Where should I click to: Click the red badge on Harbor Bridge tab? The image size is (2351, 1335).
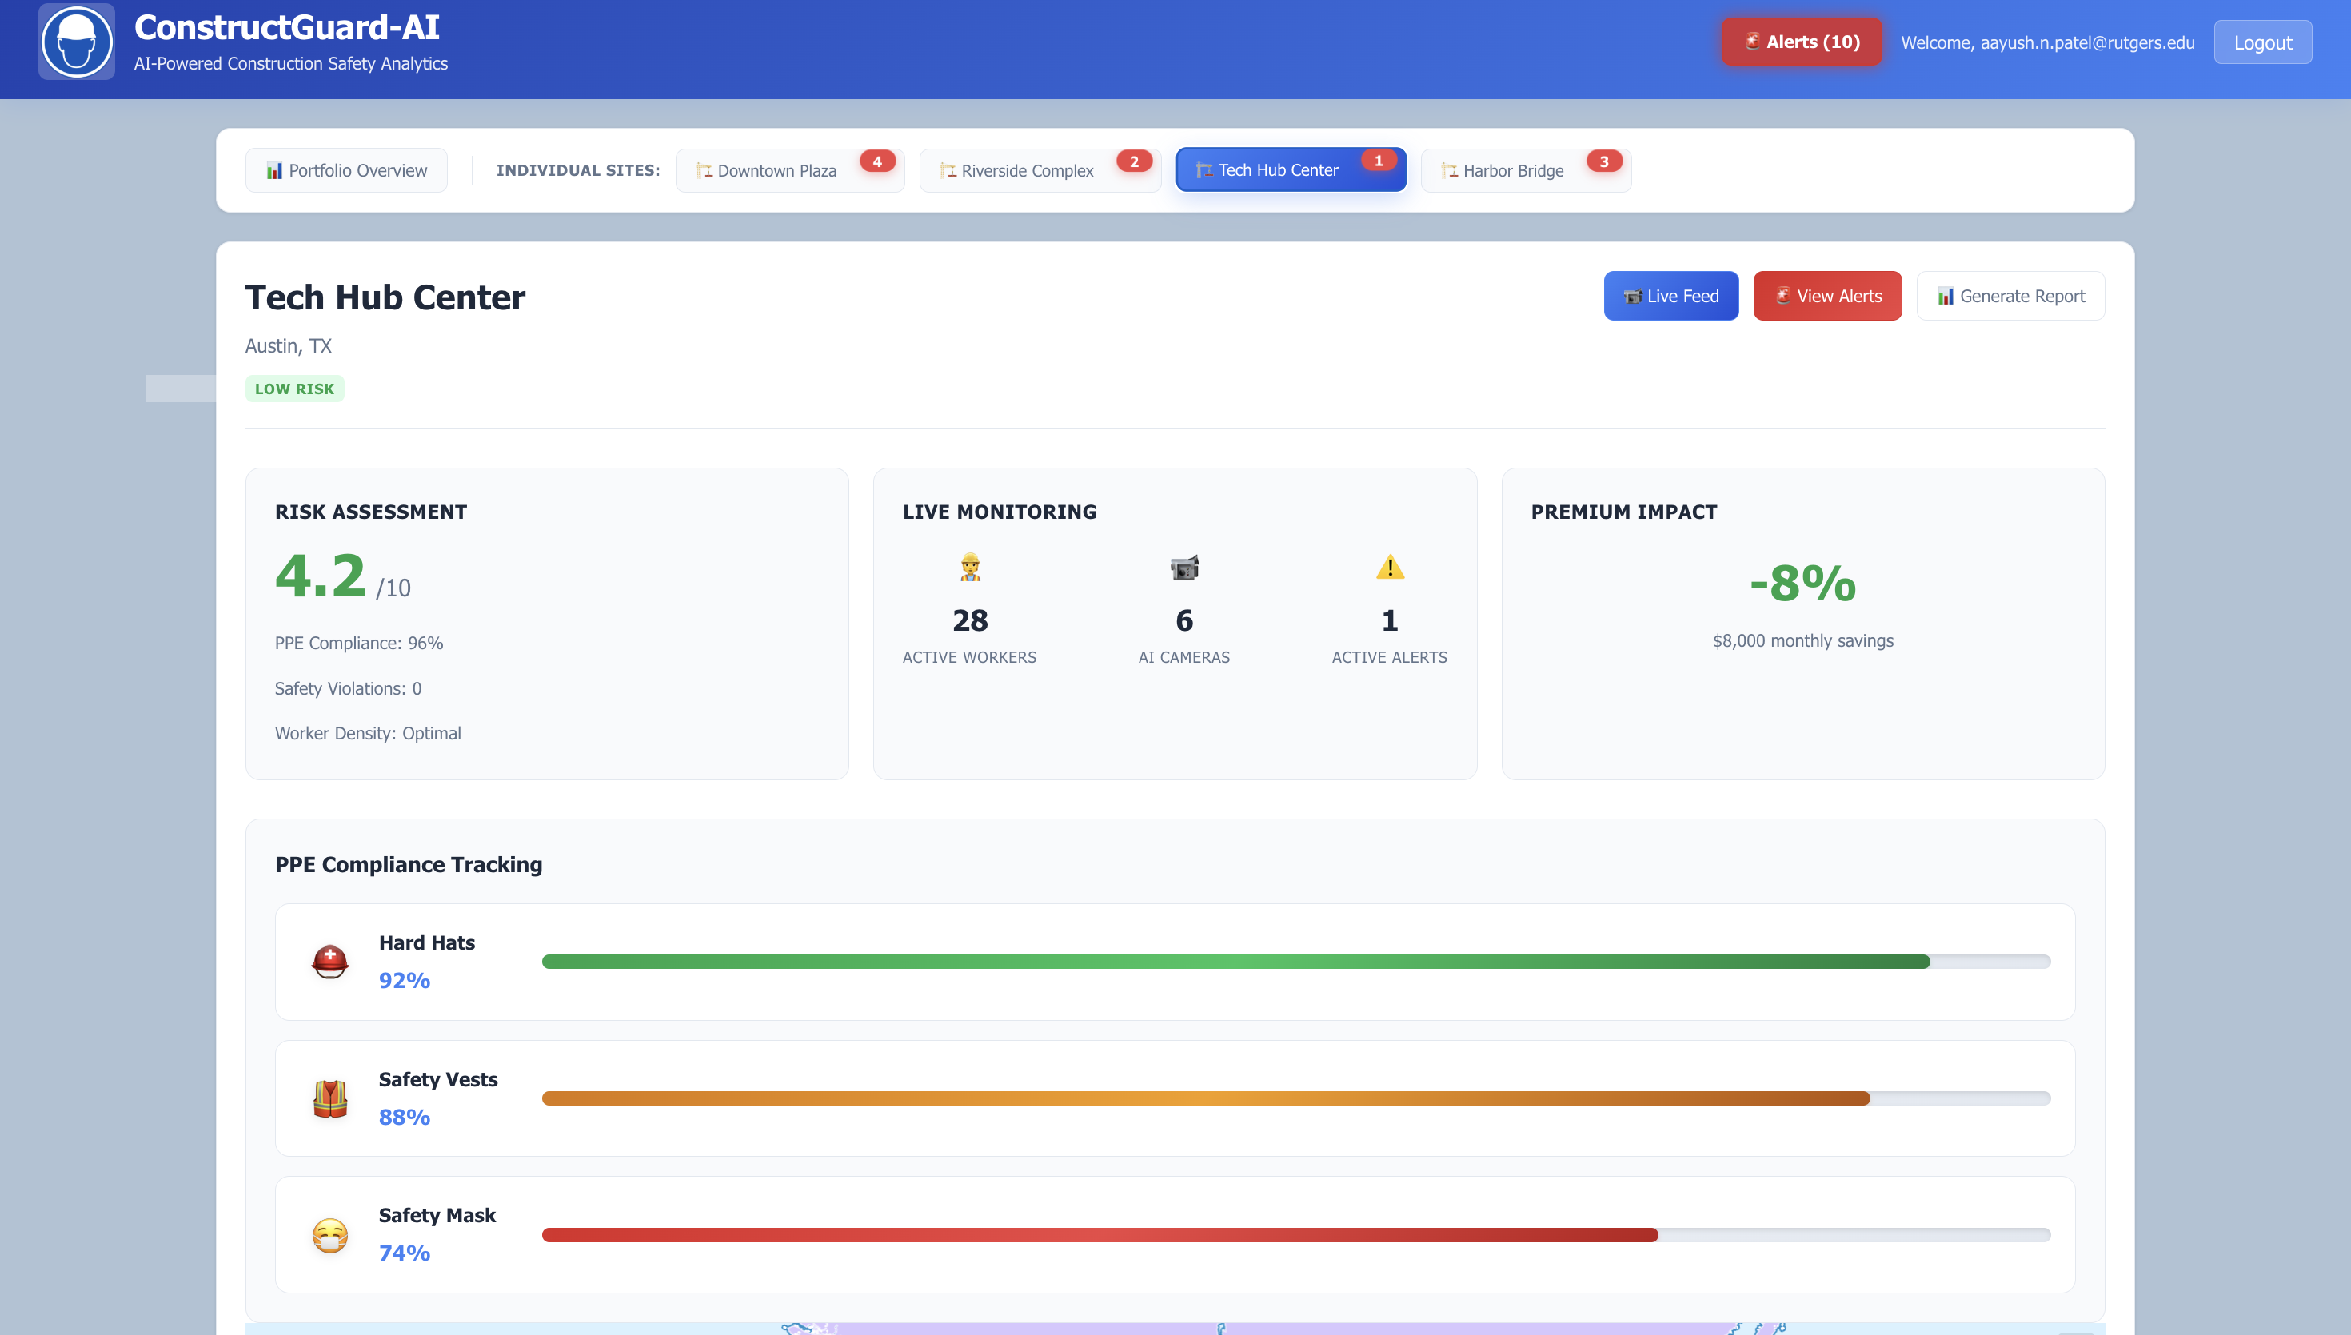(1603, 161)
